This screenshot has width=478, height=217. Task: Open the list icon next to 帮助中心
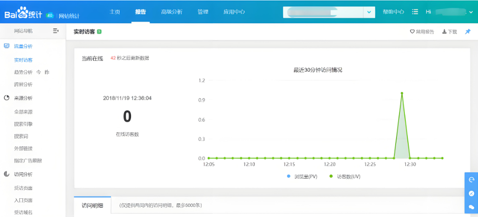tap(415, 12)
